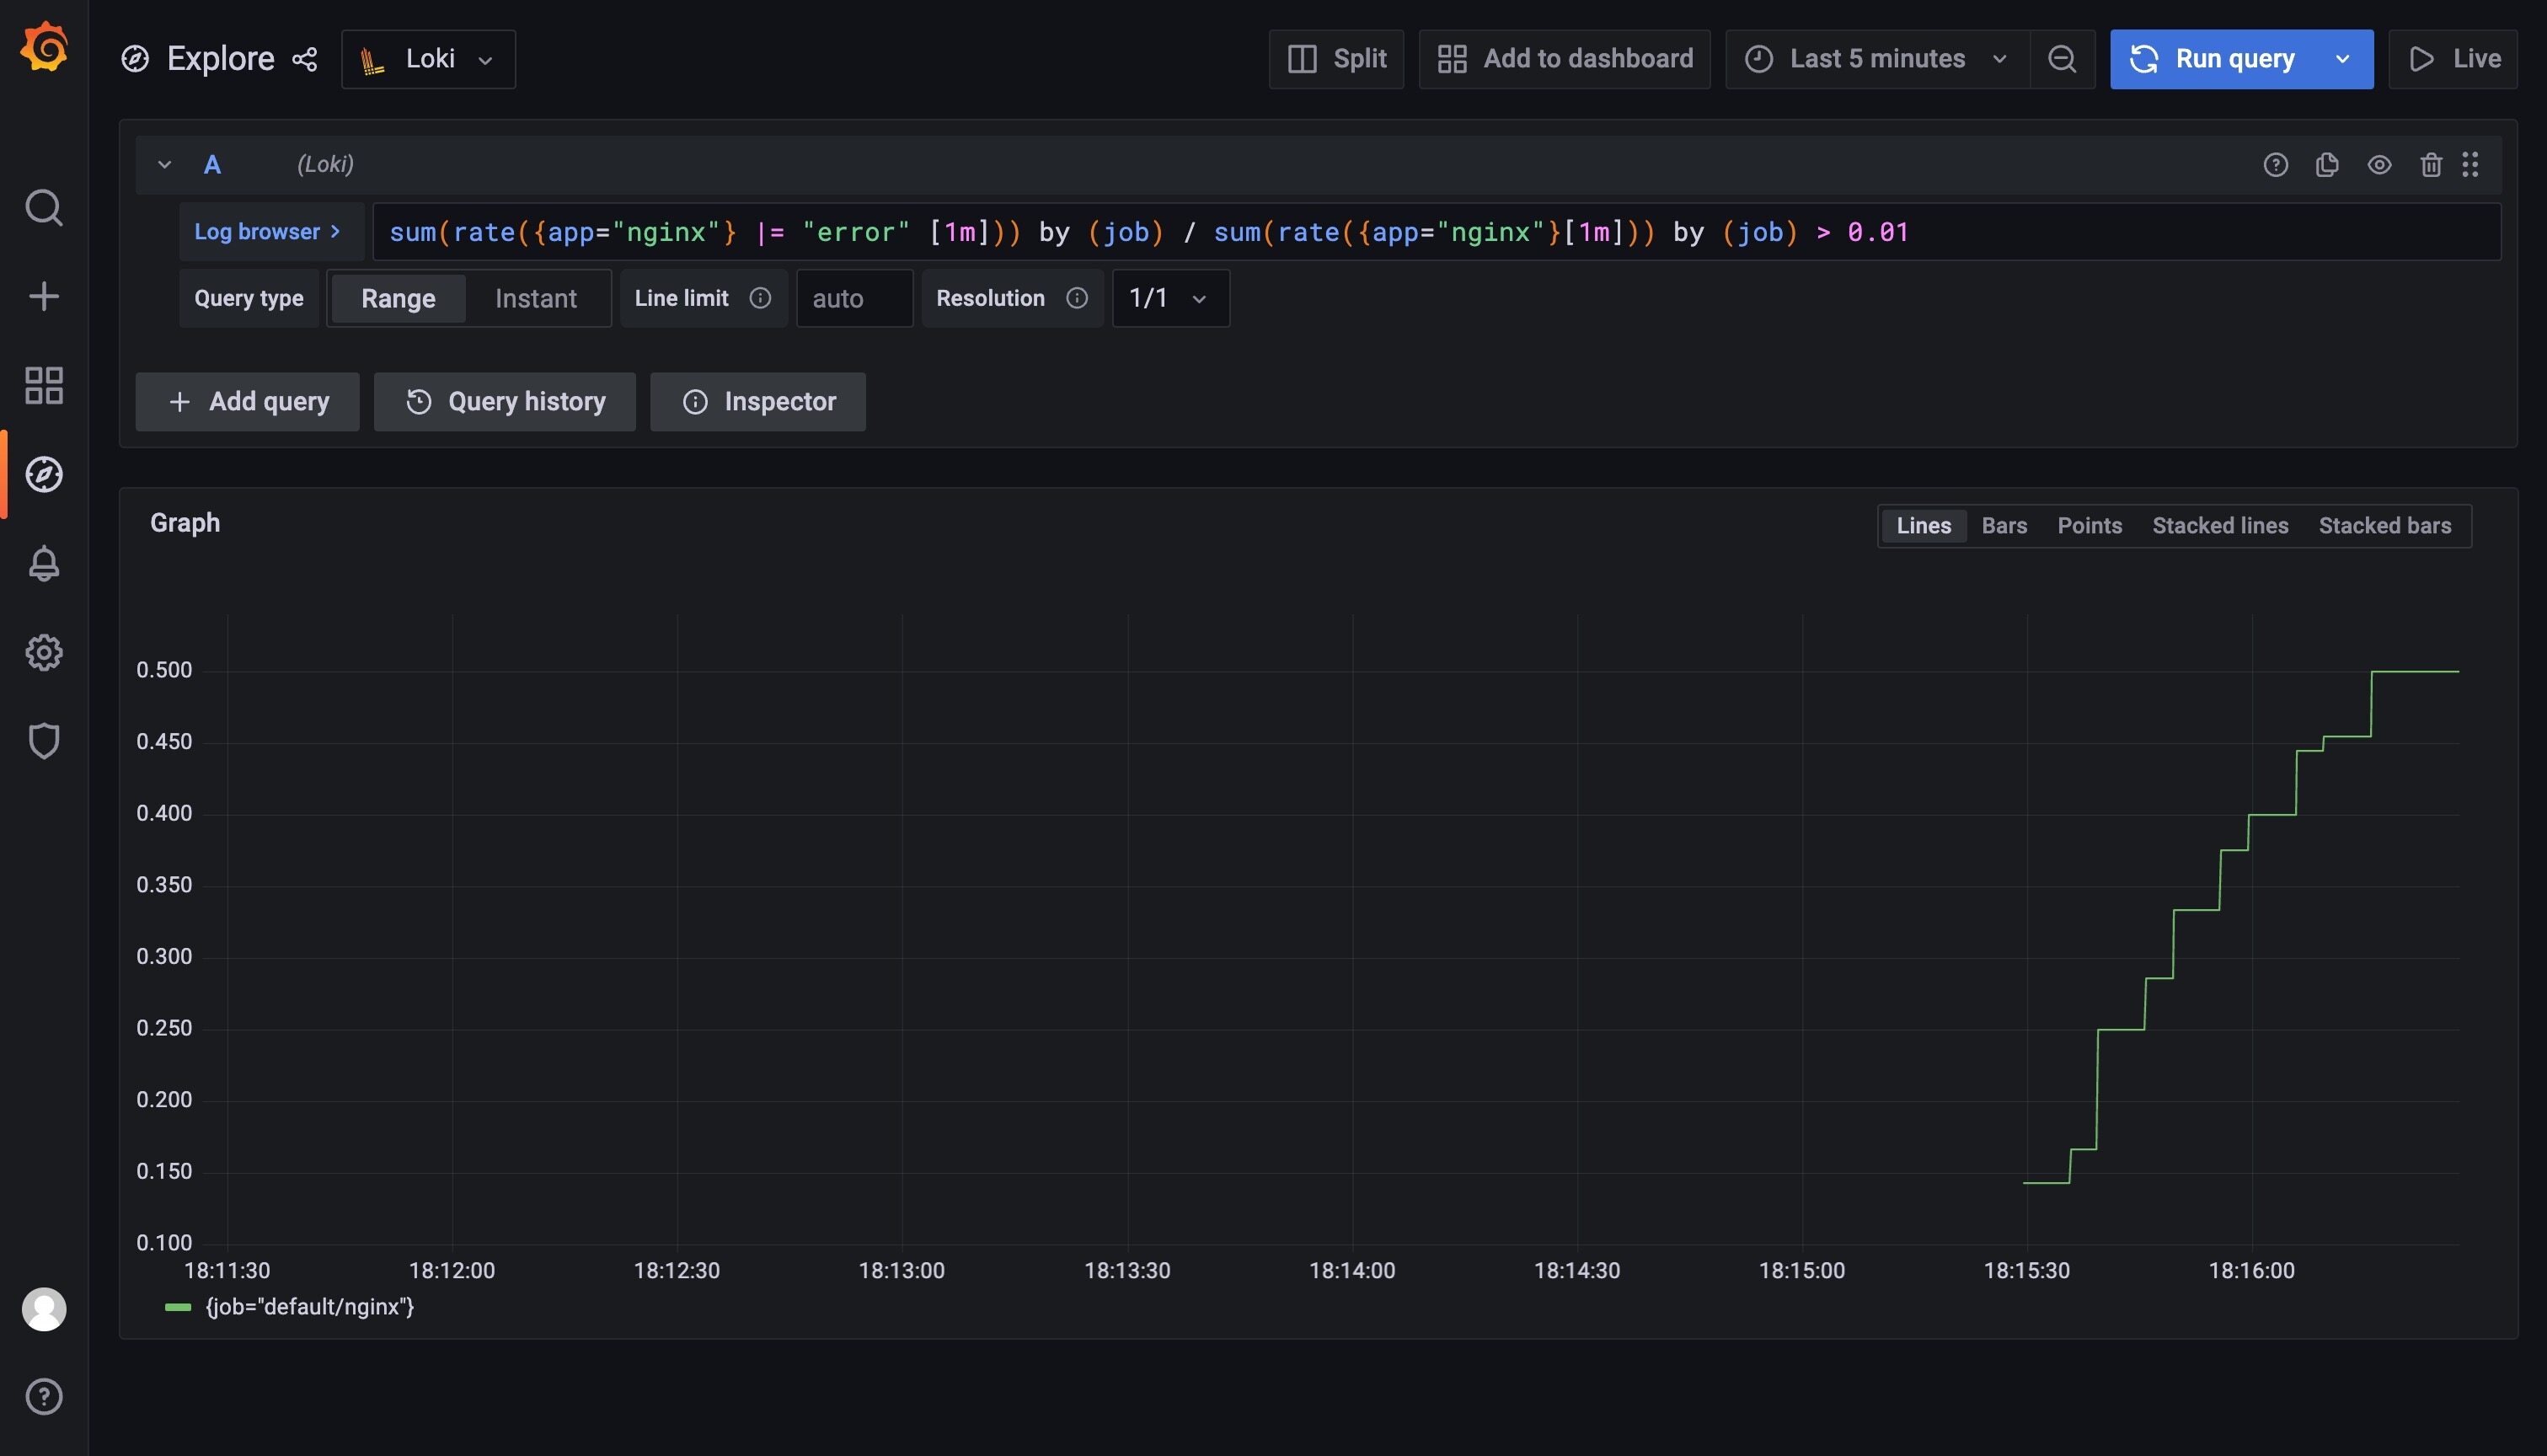
Task: Toggle the default/nginx series in legend
Action: pos(309,1307)
